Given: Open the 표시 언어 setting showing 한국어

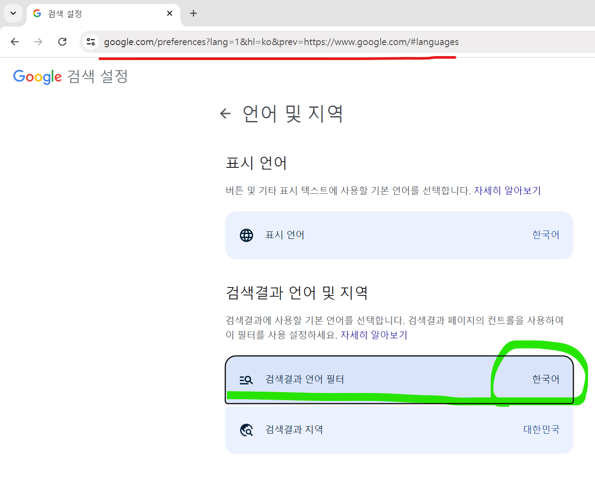Looking at the screenshot, I should click(398, 235).
